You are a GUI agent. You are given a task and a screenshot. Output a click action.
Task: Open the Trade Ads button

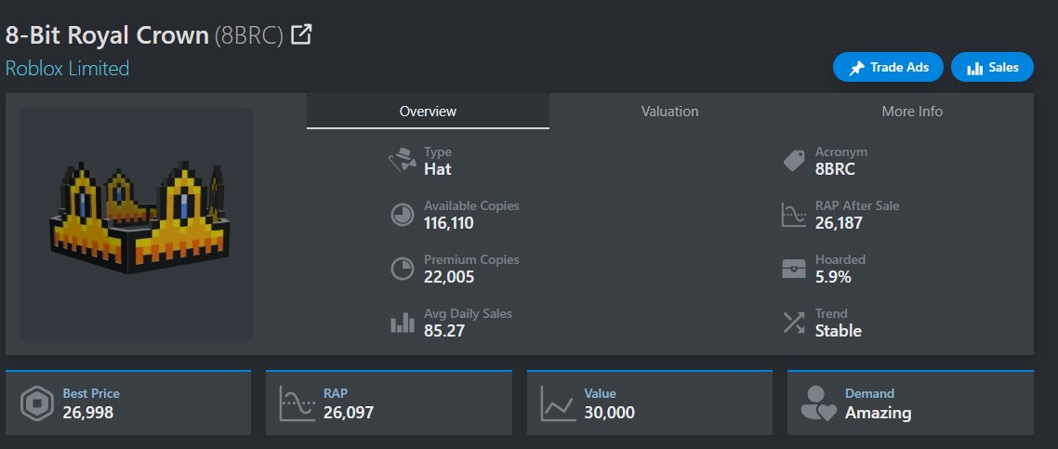(x=888, y=68)
